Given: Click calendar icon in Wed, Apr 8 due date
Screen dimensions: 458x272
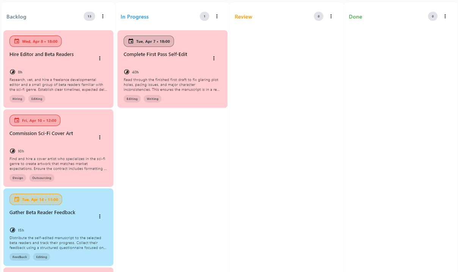Looking at the screenshot, I should [x=17, y=41].
